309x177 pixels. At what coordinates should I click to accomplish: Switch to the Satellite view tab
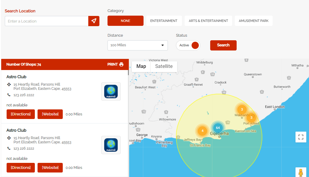164,66
